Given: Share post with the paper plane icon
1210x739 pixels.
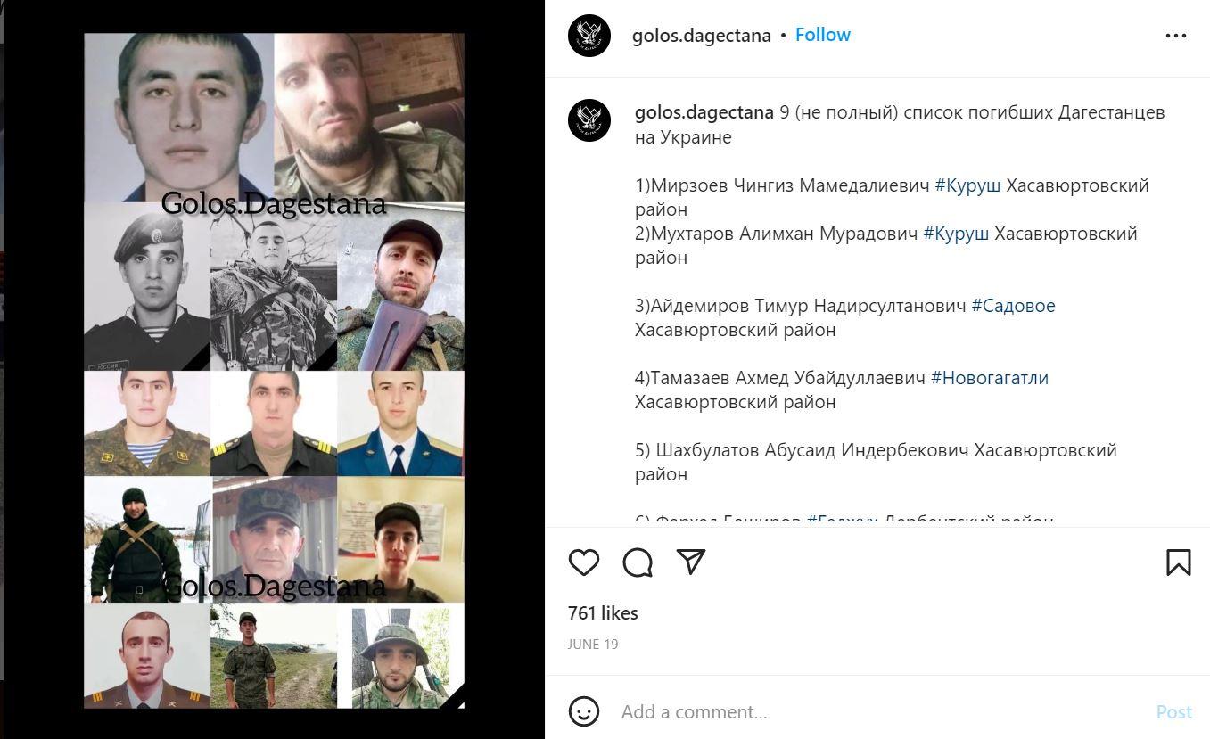Looking at the screenshot, I should (x=691, y=561).
